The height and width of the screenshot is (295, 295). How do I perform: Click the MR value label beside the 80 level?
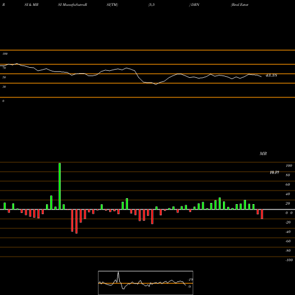[x=274, y=172]
